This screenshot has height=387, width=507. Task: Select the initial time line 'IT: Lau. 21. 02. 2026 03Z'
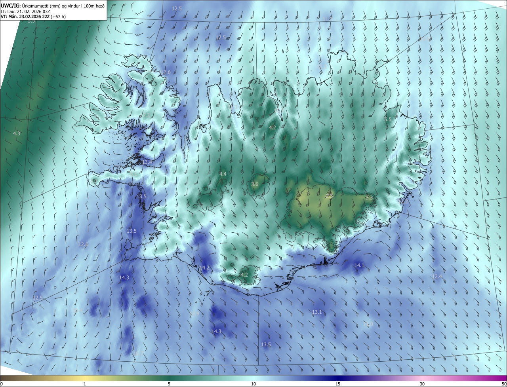click(x=25, y=11)
